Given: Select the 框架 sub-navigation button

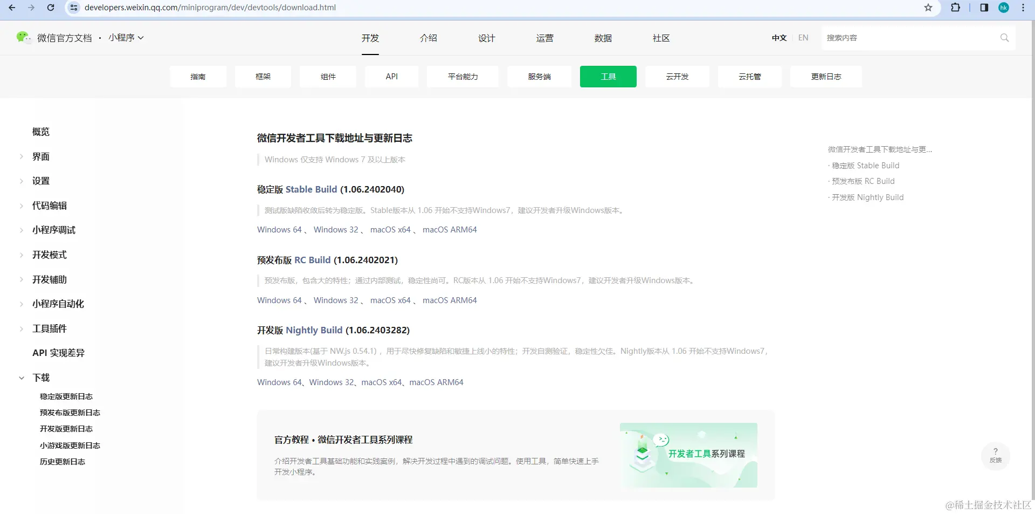Looking at the screenshot, I should click(x=263, y=77).
